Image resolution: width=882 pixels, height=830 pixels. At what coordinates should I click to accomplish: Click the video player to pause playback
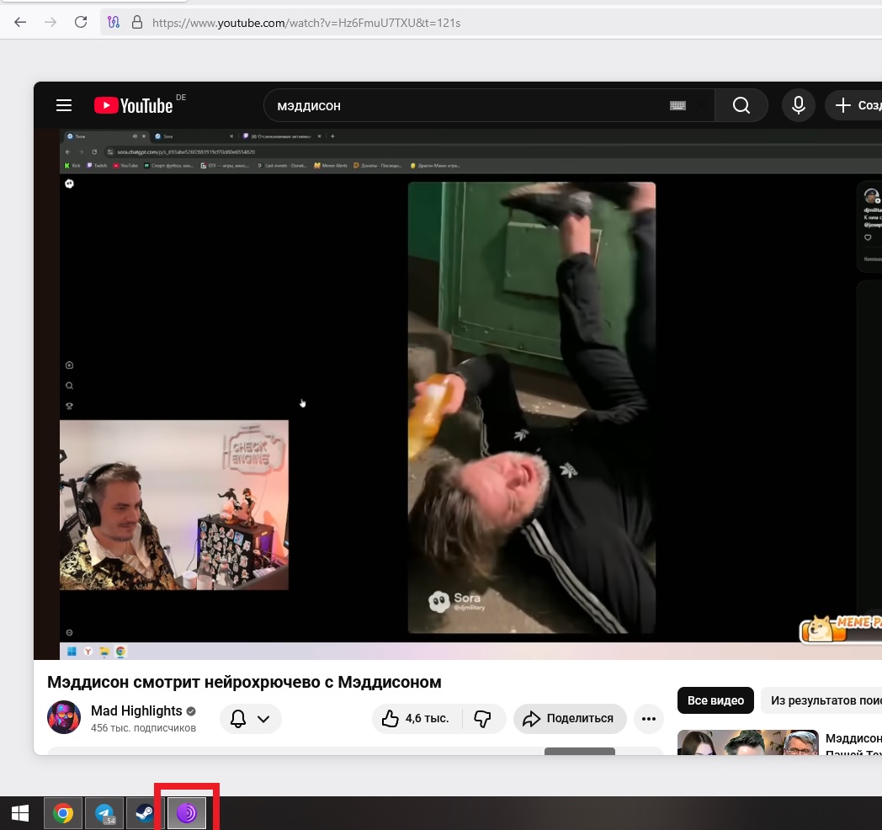tap(458, 394)
